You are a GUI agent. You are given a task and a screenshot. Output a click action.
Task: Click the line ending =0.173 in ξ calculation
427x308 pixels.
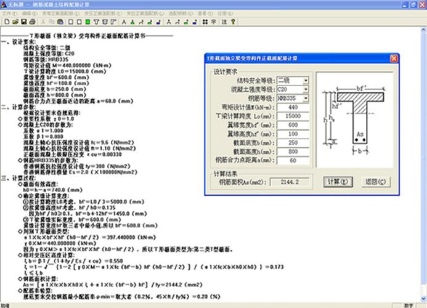(x=154, y=267)
